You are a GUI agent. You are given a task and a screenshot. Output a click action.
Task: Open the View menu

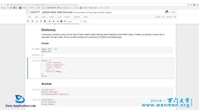coord(44,17)
